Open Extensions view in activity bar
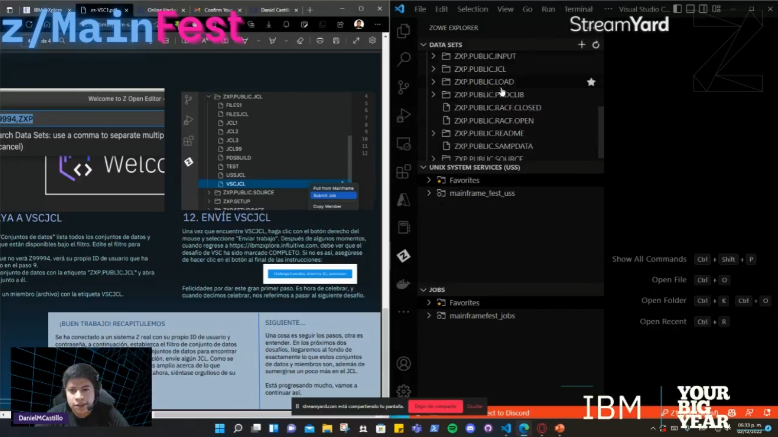The width and height of the screenshot is (778, 437). [x=404, y=172]
